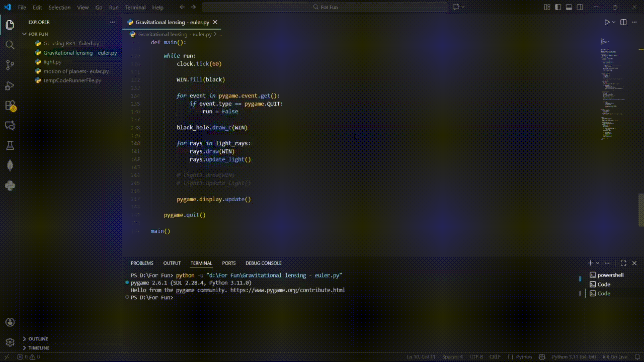The width and height of the screenshot is (644, 362).
Task: Switch to the PROBLEMS tab
Action: (142, 263)
